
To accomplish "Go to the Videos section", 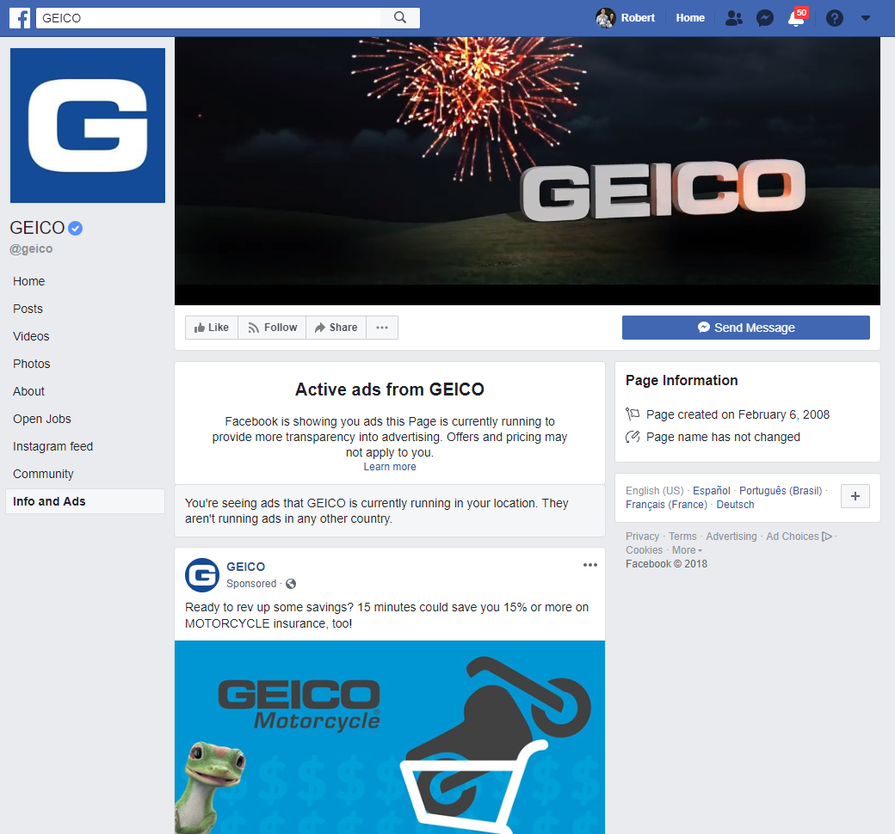I will coord(31,336).
